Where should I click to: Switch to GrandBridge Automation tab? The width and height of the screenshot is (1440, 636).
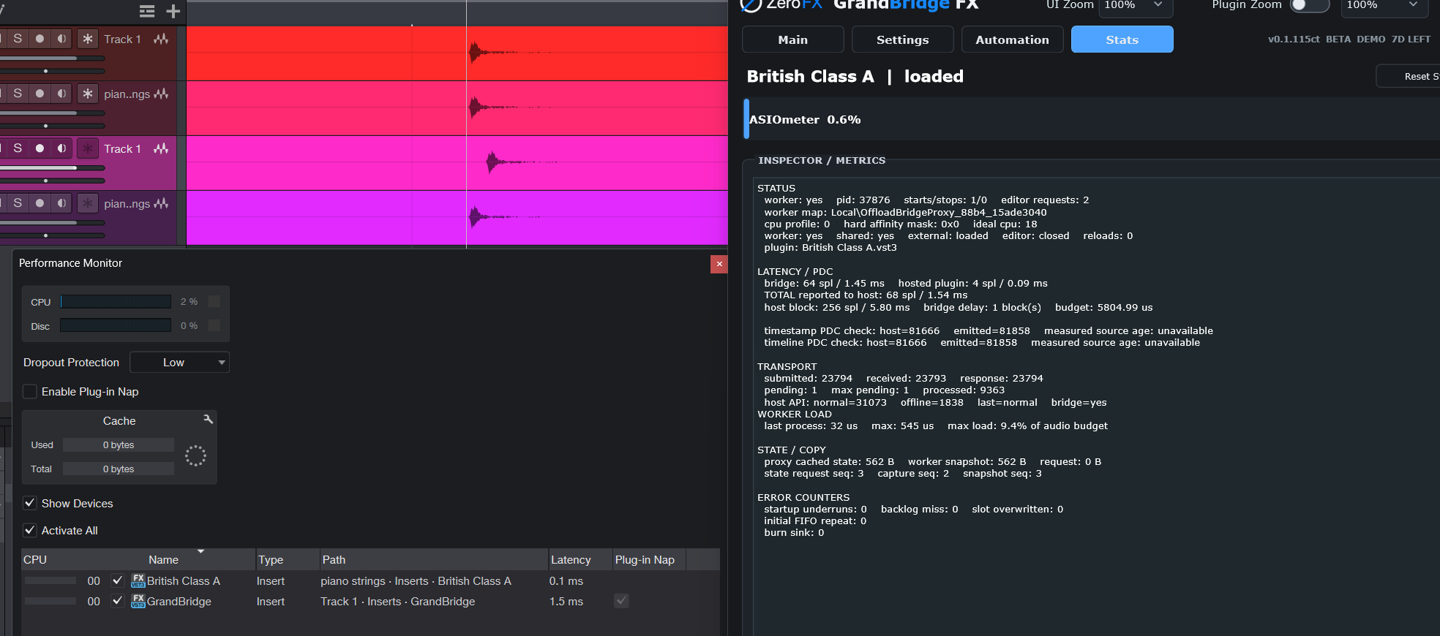pos(1013,39)
